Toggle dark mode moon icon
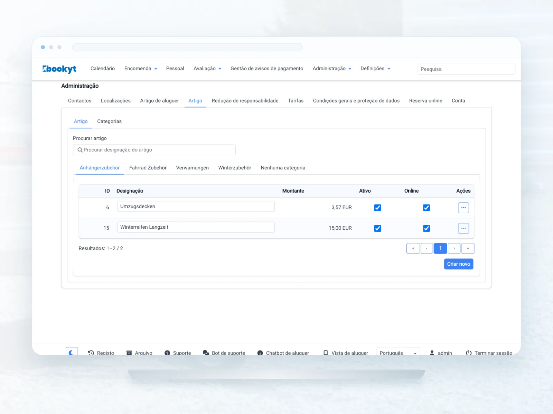The height and width of the screenshot is (414, 553). pos(72,352)
